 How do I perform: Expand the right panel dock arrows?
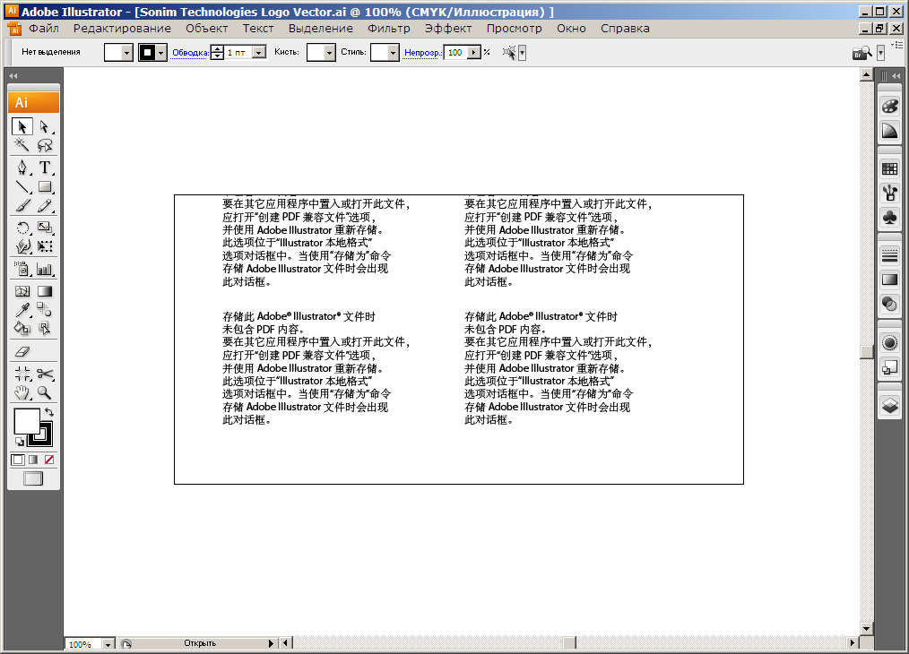896,76
